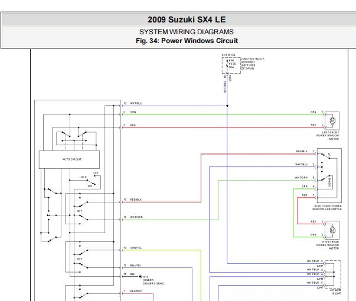The height and width of the screenshot is (301, 356).
Task: Click the vertical WHT/BLU label below the fuse
Action: tap(225, 87)
